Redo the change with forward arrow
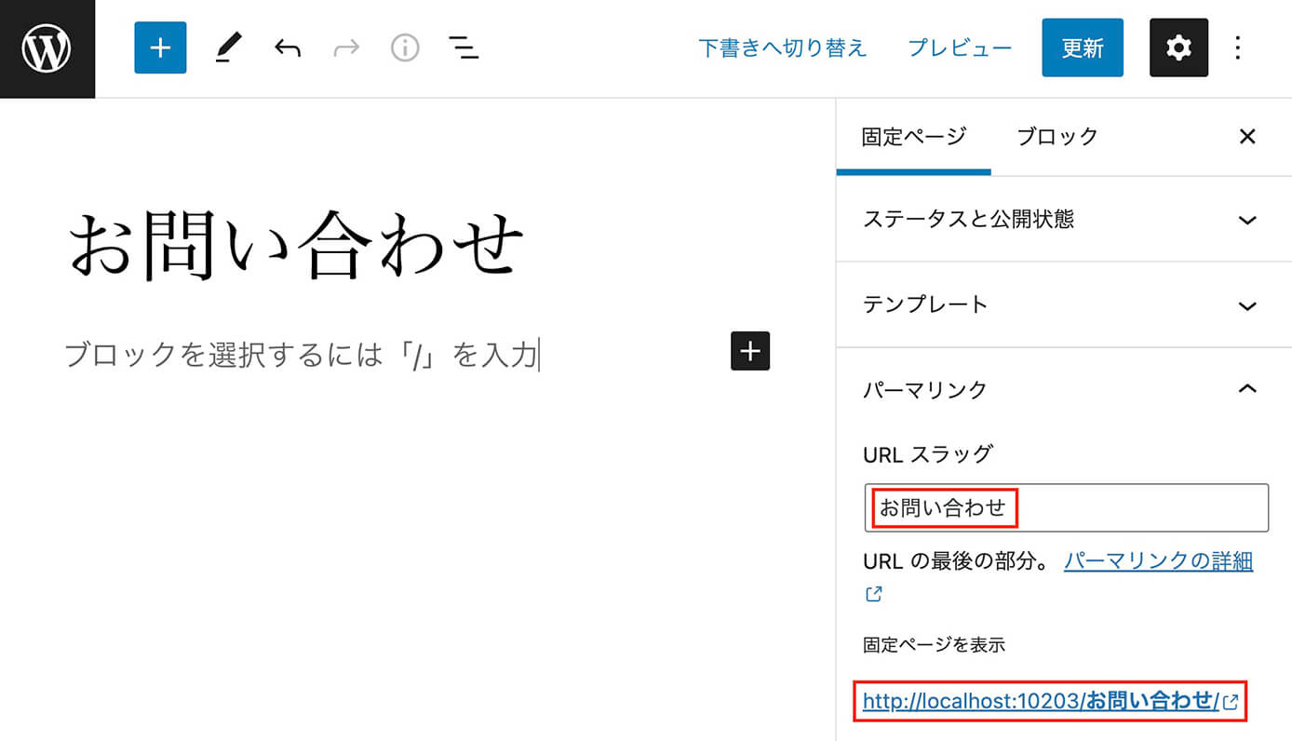The image size is (1292, 741). click(346, 48)
